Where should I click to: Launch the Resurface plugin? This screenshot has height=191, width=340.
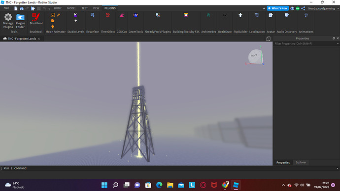(92, 15)
